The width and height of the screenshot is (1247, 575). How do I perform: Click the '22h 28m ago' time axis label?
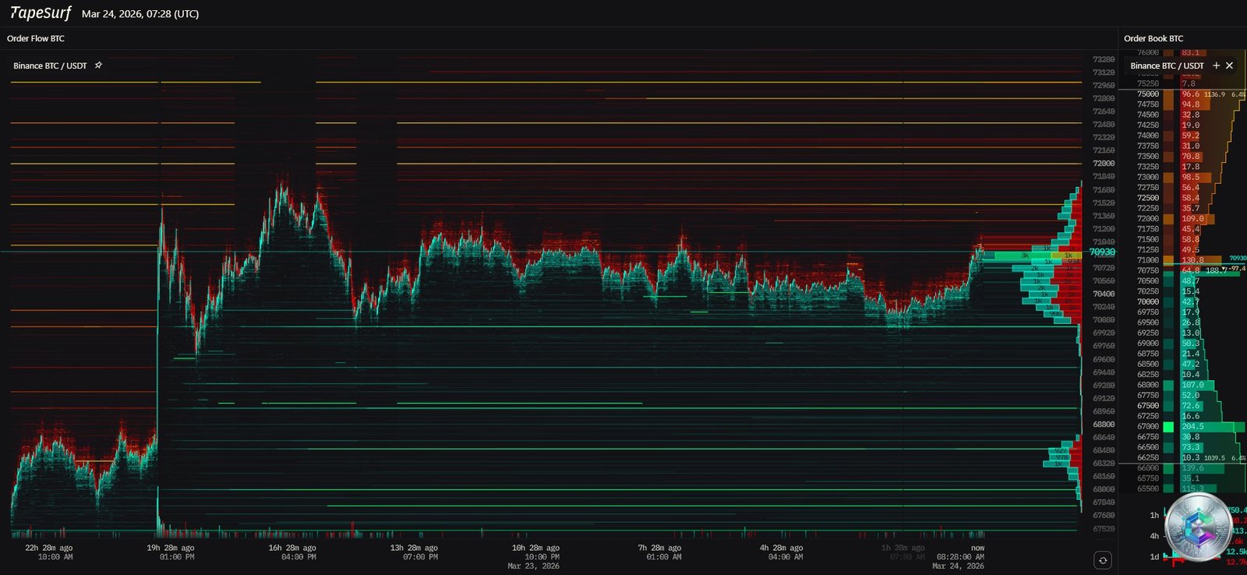(x=49, y=548)
